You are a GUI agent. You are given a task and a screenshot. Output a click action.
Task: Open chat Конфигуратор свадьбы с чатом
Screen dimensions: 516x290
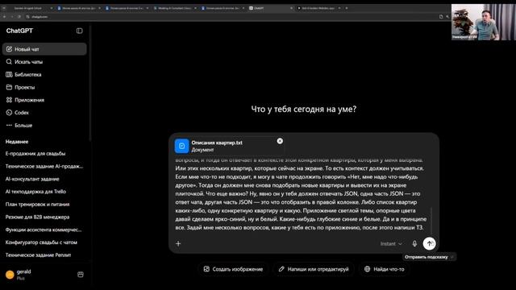[x=44, y=242]
